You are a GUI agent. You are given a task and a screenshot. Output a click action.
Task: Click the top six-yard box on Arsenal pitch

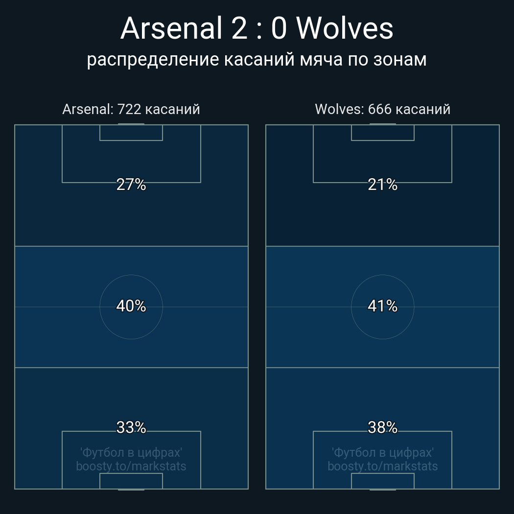[131, 133]
